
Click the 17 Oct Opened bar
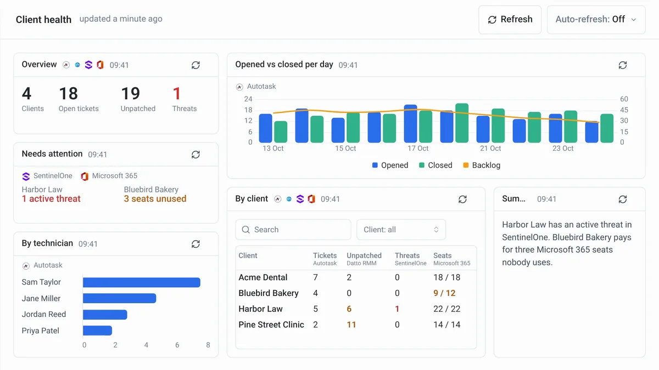(x=411, y=124)
